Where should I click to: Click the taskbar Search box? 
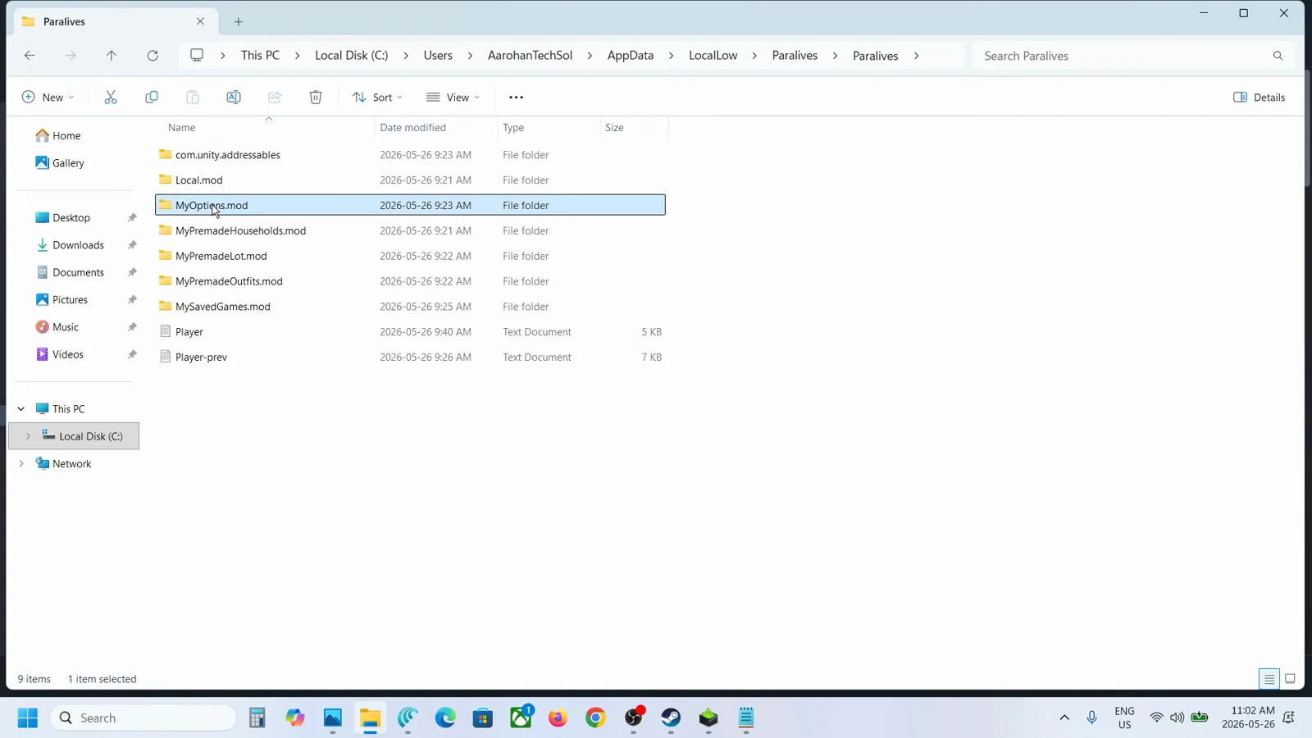[x=143, y=718]
